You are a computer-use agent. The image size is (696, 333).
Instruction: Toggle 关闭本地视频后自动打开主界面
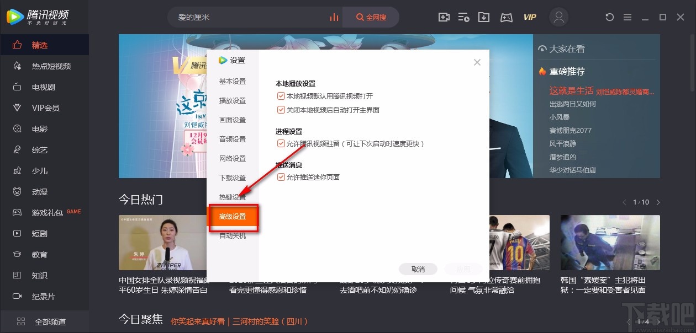[x=281, y=109]
